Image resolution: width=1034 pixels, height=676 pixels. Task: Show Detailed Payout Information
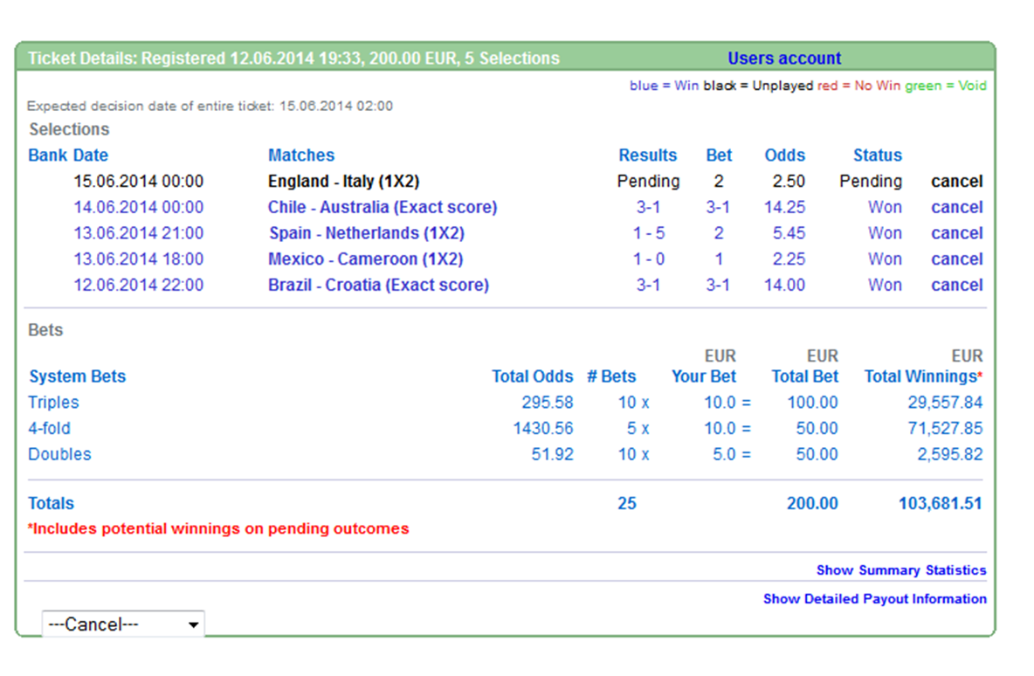[x=874, y=599]
